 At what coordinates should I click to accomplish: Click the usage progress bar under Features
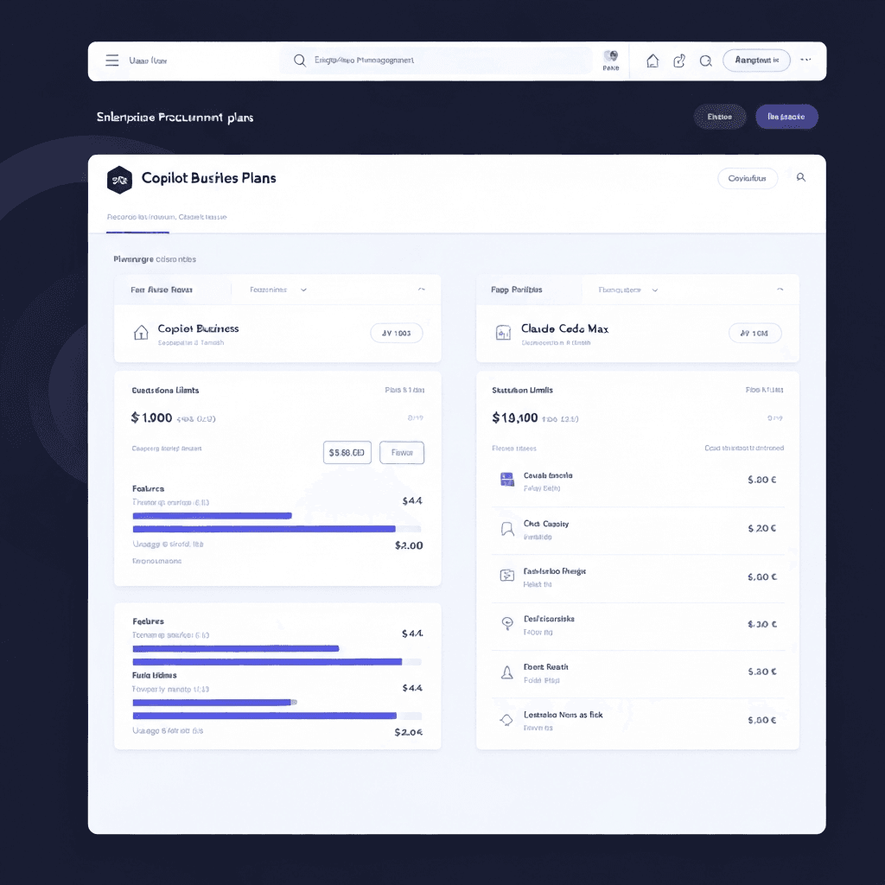coord(212,516)
